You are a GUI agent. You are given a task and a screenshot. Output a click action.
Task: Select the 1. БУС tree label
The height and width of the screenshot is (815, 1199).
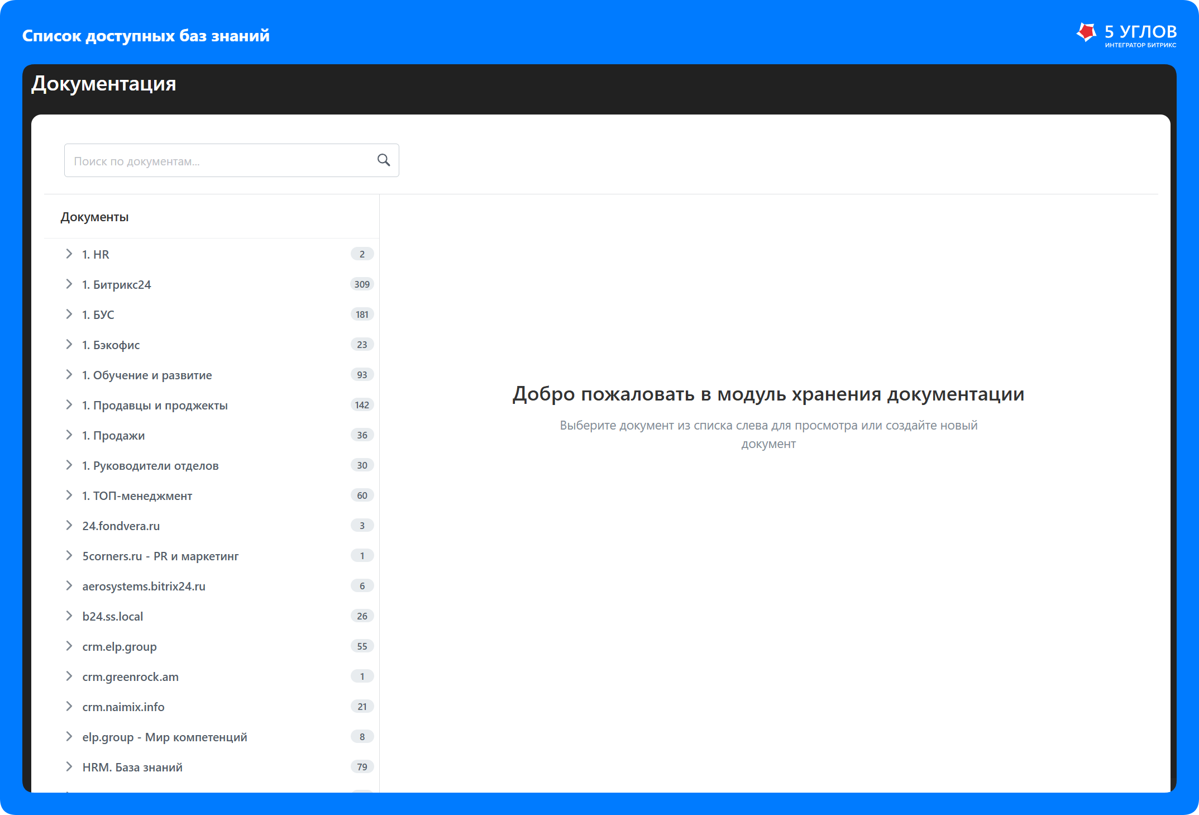pos(98,314)
